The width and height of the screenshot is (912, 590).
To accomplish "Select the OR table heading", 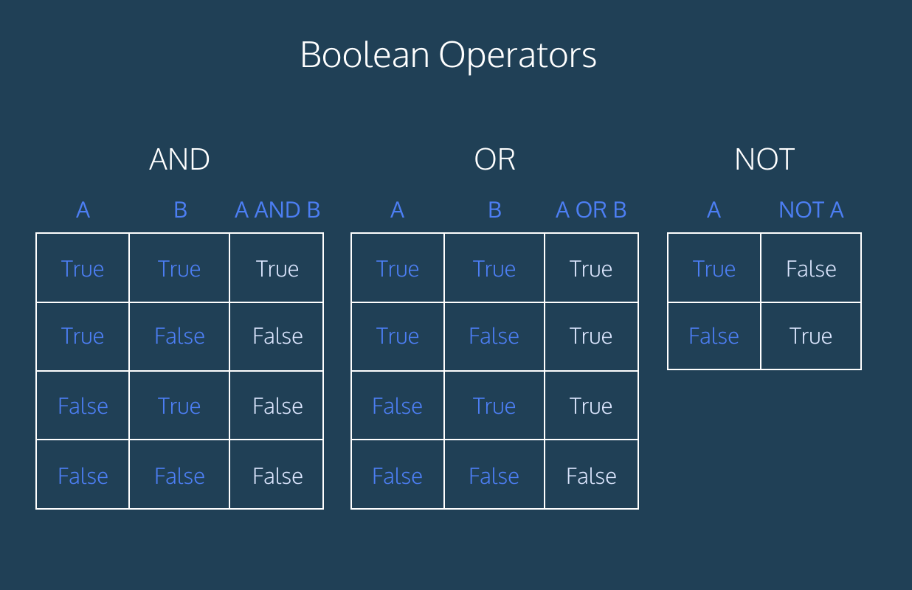I will tap(494, 159).
